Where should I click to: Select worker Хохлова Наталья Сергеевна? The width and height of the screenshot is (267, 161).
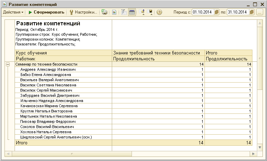[x=63, y=132]
